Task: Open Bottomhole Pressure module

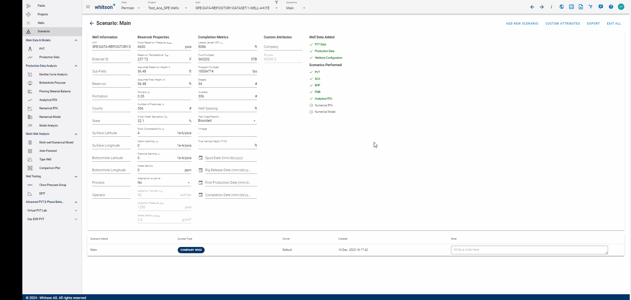Action: 52,83
